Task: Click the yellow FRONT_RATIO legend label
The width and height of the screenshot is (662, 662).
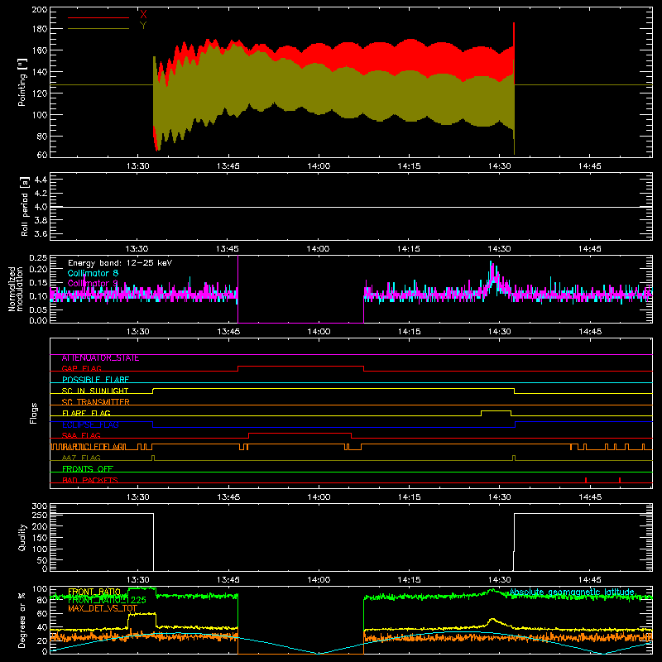Action: pos(94,592)
